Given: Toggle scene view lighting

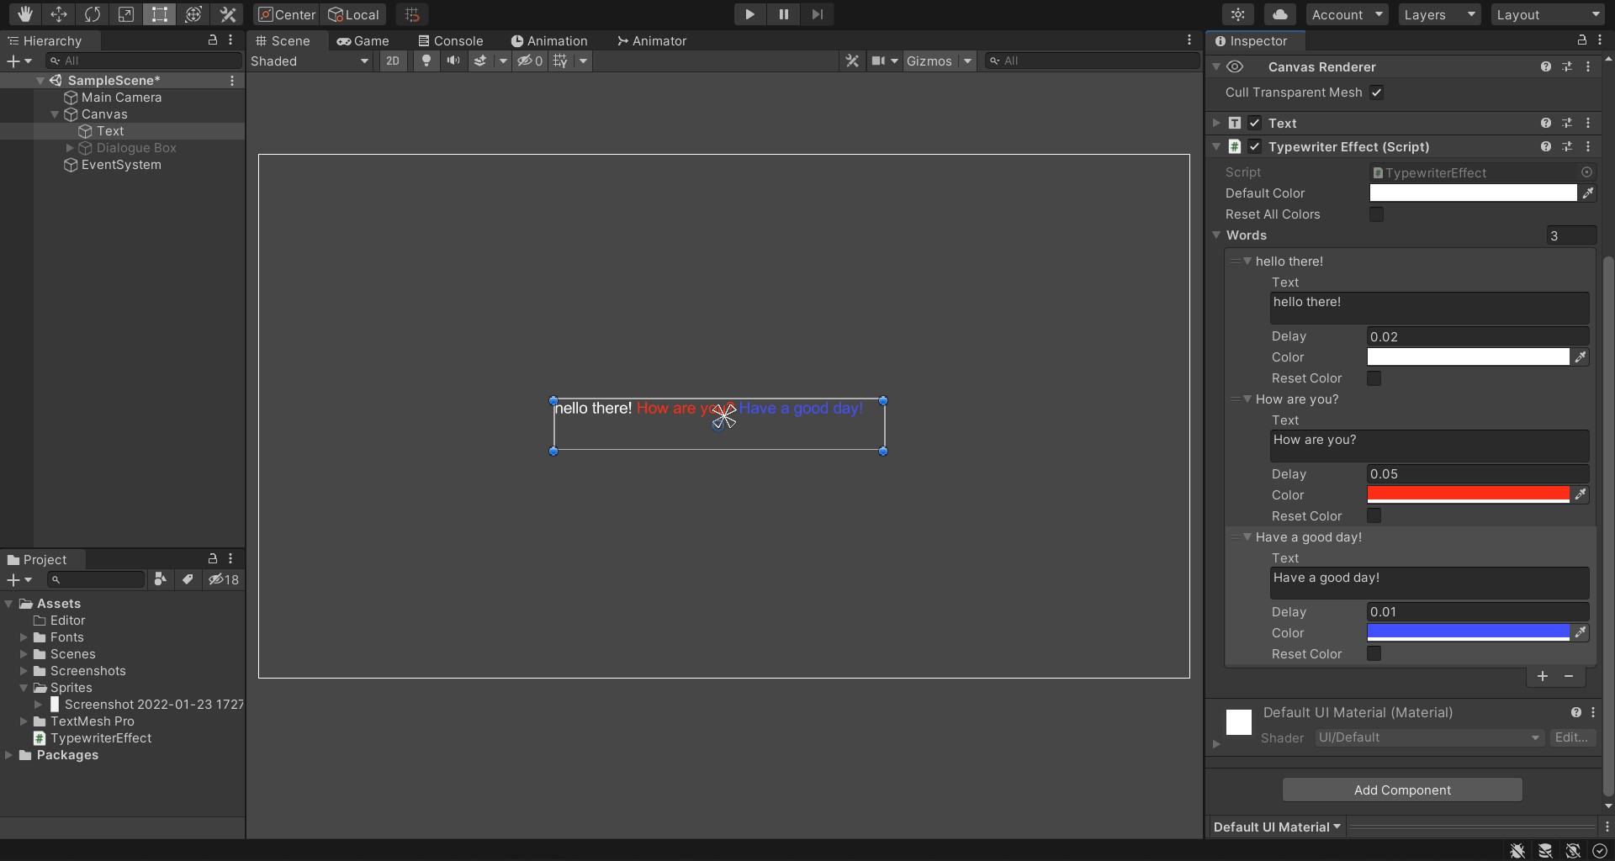Looking at the screenshot, I should tap(426, 61).
